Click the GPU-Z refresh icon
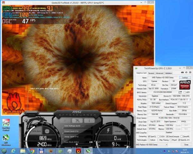The image size is (193, 154). coord(186,73)
